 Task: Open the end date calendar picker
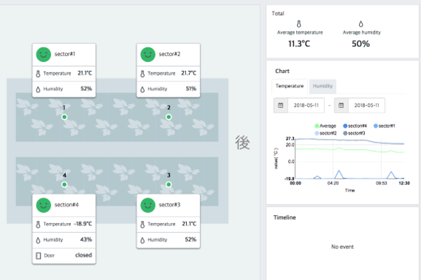tap(341, 105)
